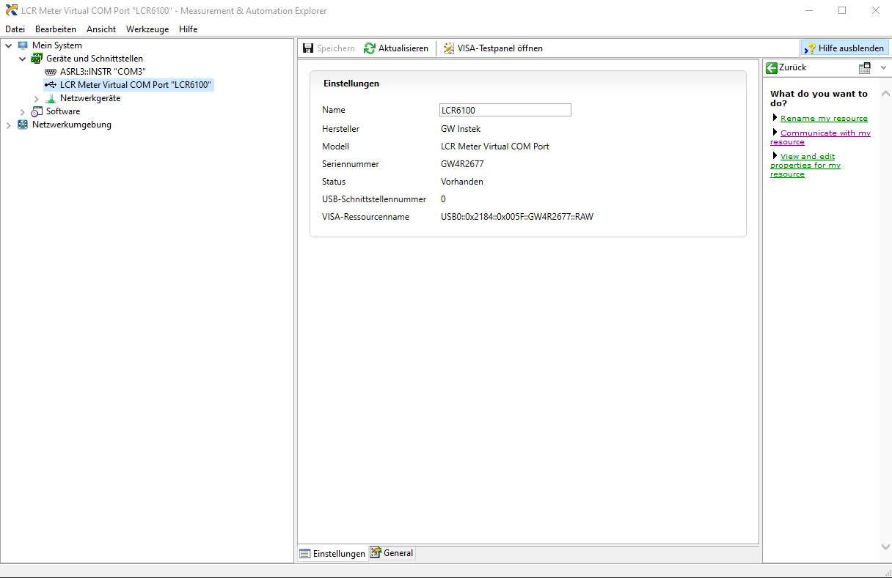
Task: Click the Netzwerkgeräte icon
Action: pos(50,98)
